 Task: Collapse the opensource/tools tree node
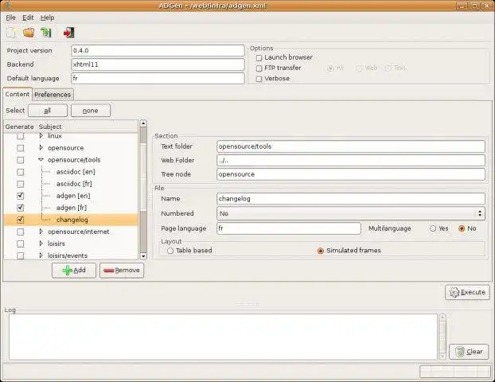tap(41, 160)
